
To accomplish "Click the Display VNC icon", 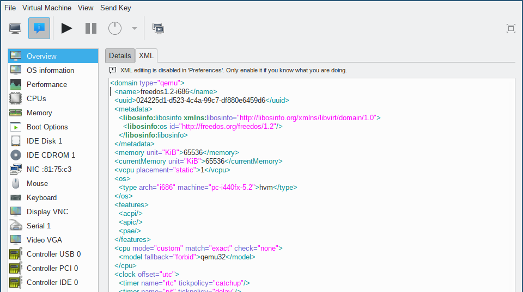I will 16,212.
